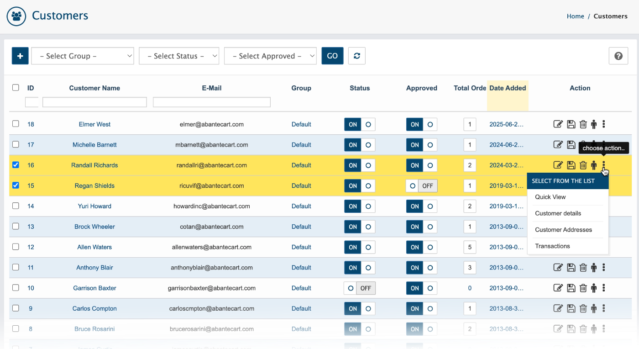The width and height of the screenshot is (639, 349).
Task: Edit customer Elmer West
Action: 558,124
